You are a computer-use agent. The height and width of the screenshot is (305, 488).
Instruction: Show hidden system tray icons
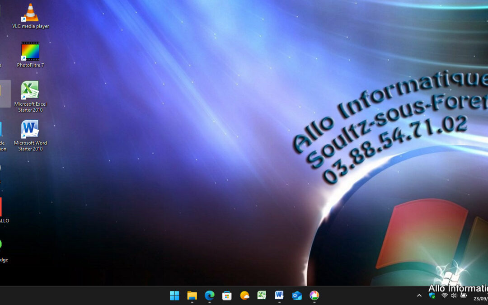tap(419, 296)
